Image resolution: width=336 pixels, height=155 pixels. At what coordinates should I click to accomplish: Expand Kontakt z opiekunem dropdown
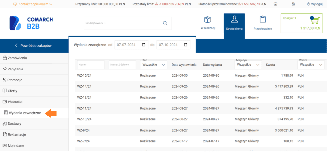(32, 4)
